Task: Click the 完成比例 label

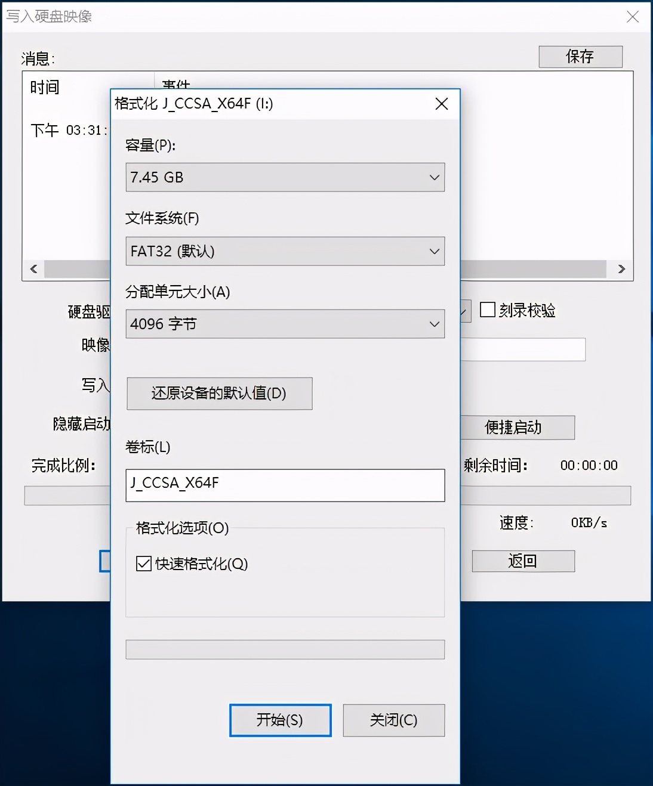Action: coord(63,465)
